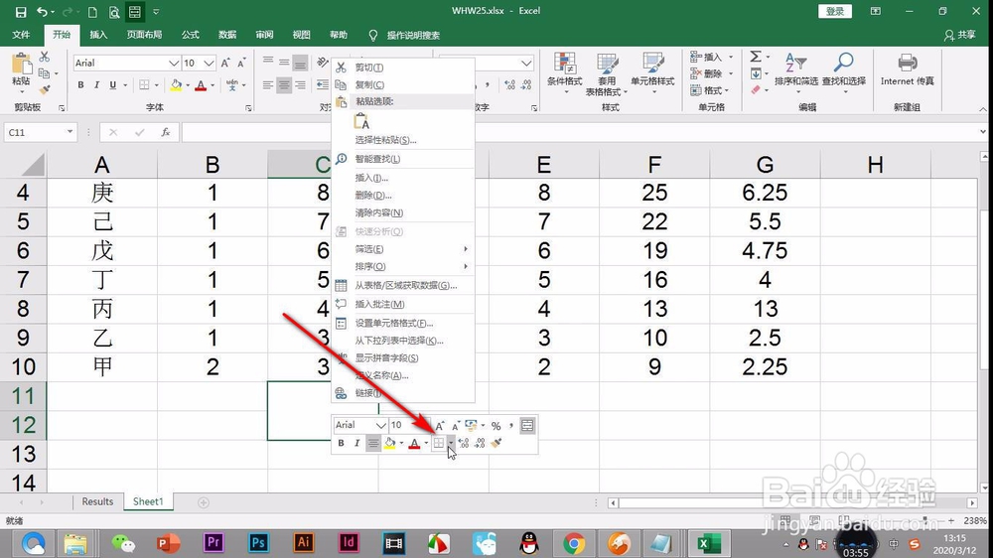Image resolution: width=993 pixels, height=558 pixels.
Task: Toggle center alignment in the mini toolbar
Action: (x=373, y=444)
